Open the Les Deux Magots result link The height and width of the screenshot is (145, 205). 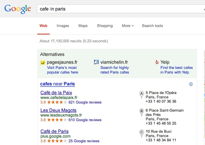coord(58,110)
